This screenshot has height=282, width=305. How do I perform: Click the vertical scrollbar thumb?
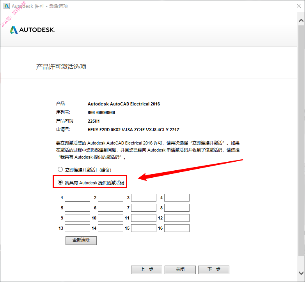(301, 140)
